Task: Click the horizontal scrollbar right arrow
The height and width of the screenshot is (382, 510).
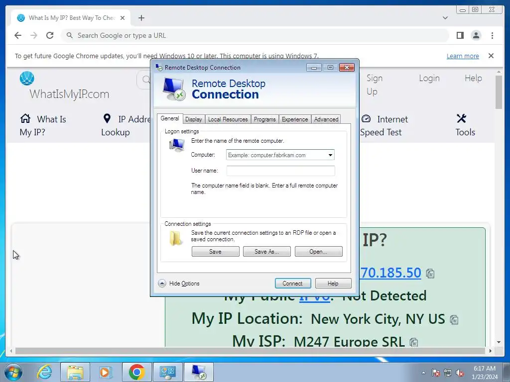Action: (491, 351)
